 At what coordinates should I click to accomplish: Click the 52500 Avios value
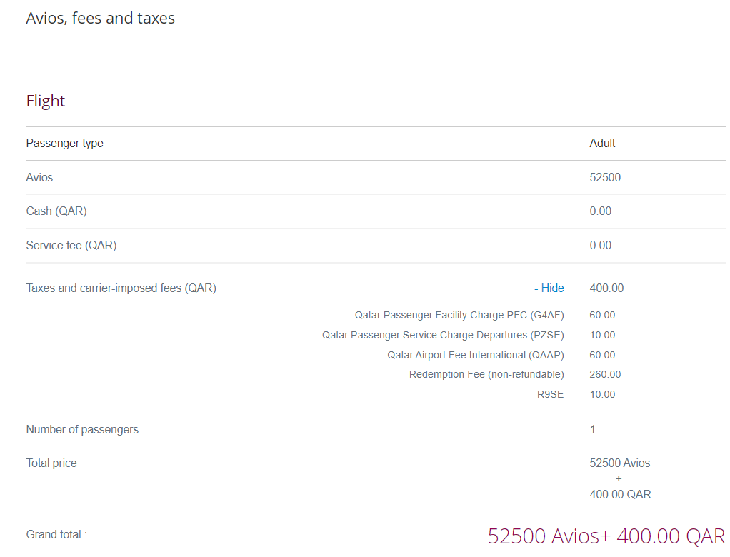coord(605,177)
